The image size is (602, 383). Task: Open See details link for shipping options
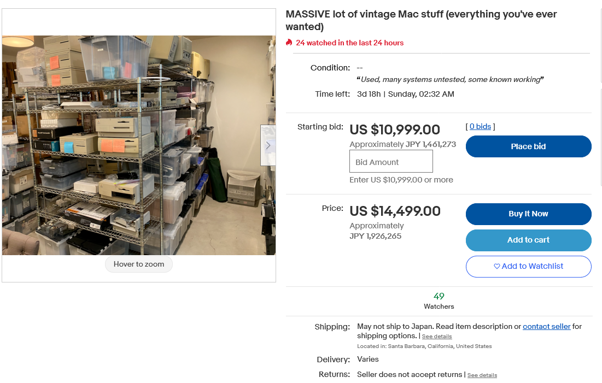coord(437,337)
